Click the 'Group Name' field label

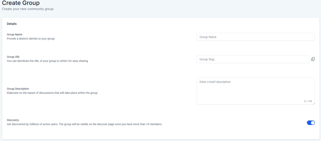pos(14,34)
